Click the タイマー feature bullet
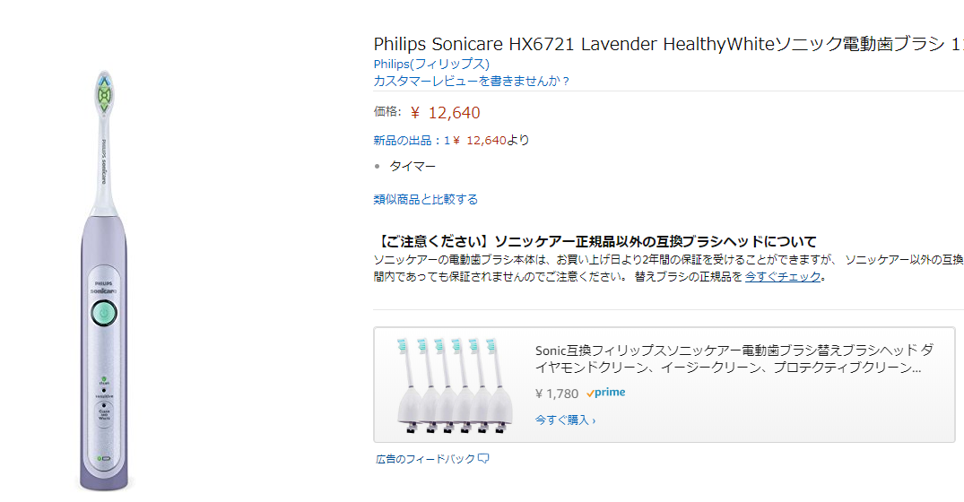This screenshot has height=502, width=964. pos(413,166)
